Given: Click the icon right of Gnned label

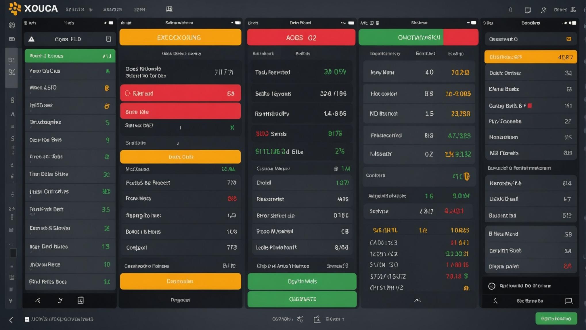Looking at the screenshot, I should pos(573,9).
